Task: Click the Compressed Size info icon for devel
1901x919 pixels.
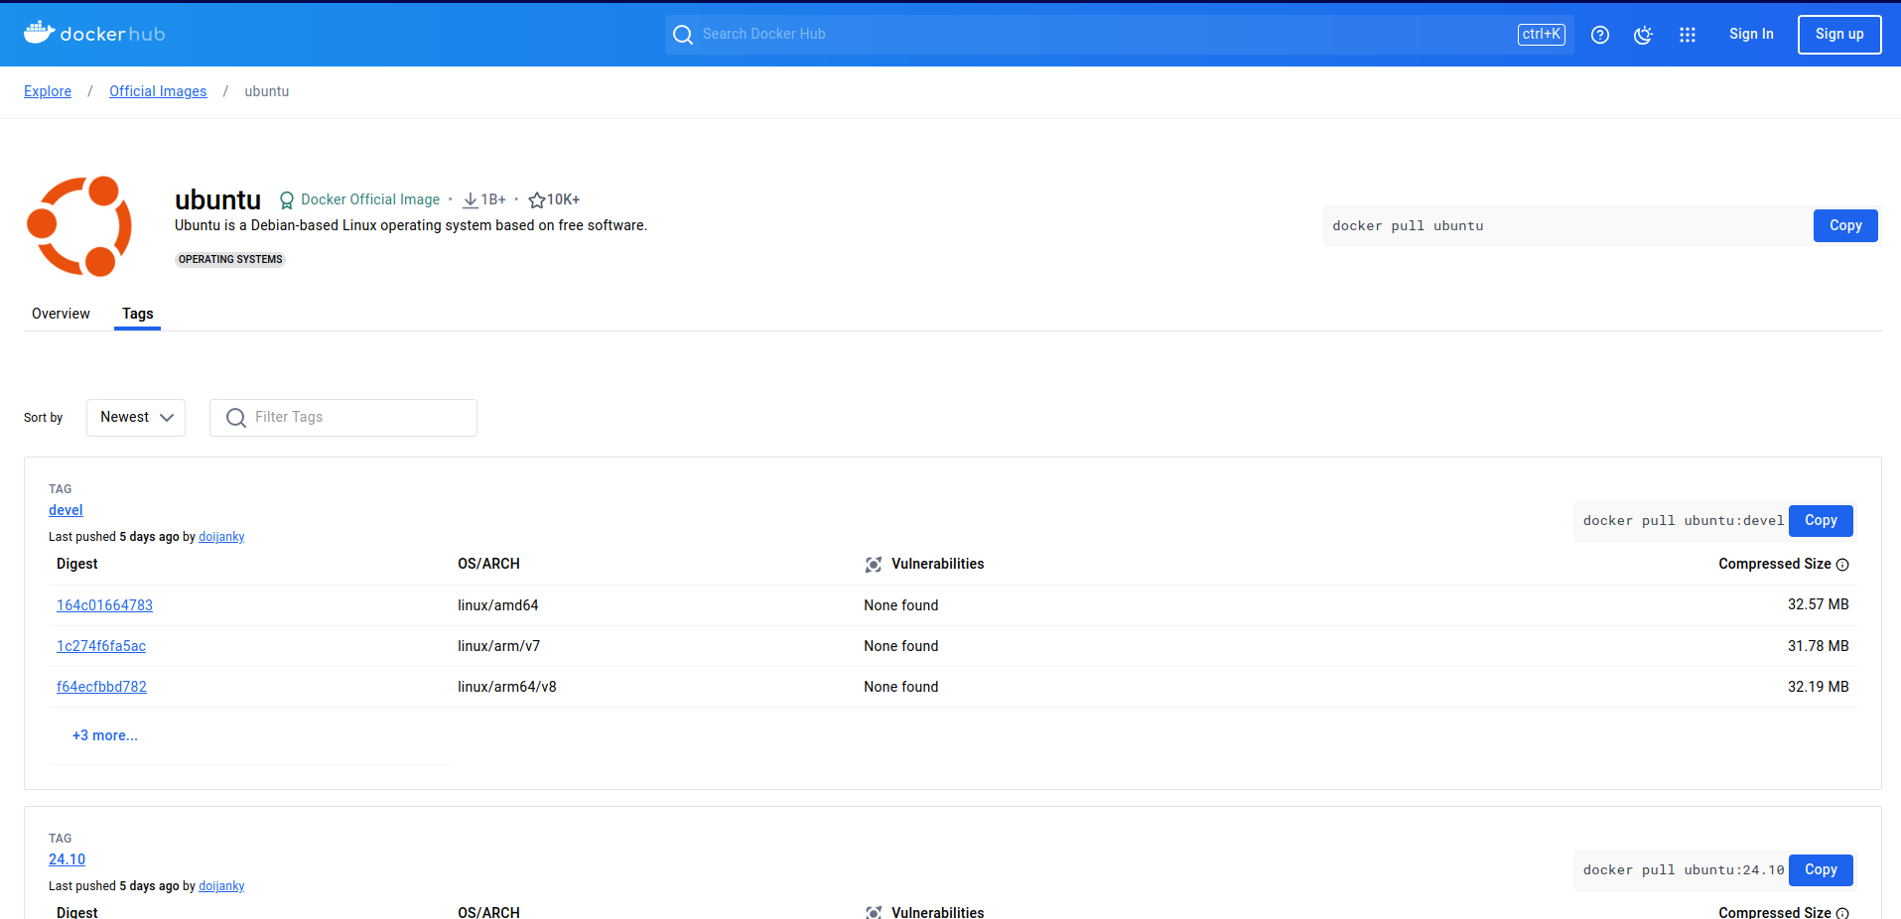Action: click(x=1842, y=565)
